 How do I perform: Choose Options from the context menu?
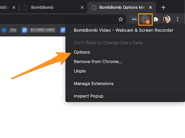pos(125,52)
